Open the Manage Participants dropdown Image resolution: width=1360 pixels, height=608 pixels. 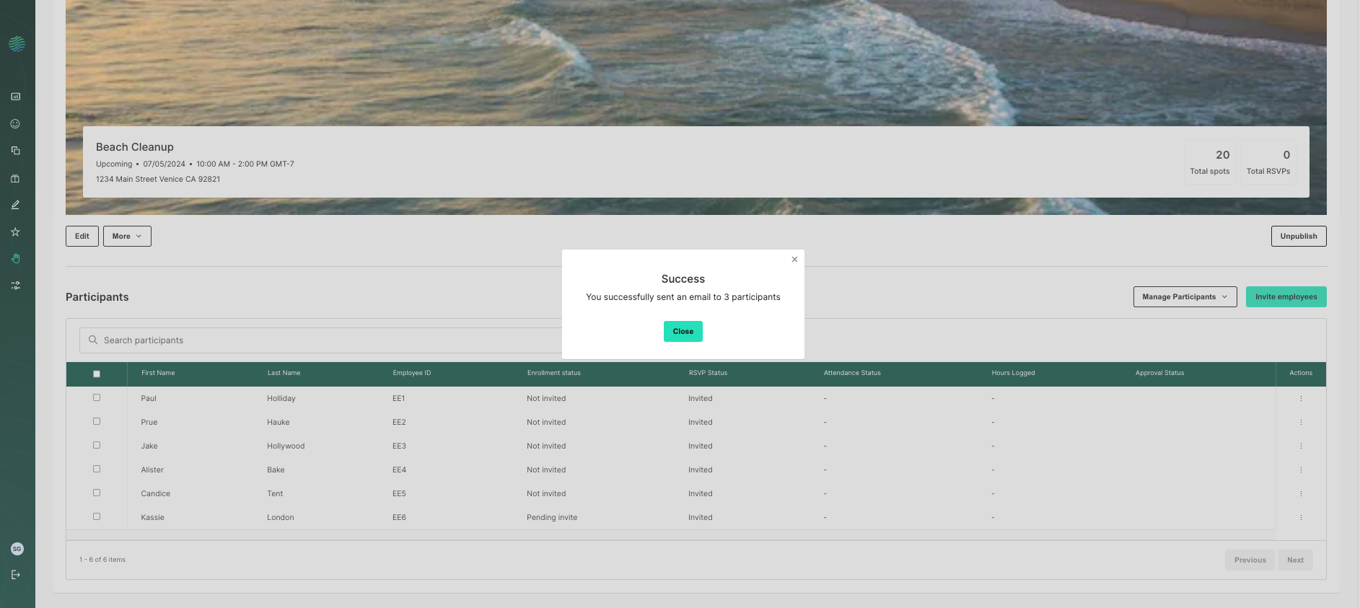point(1185,297)
